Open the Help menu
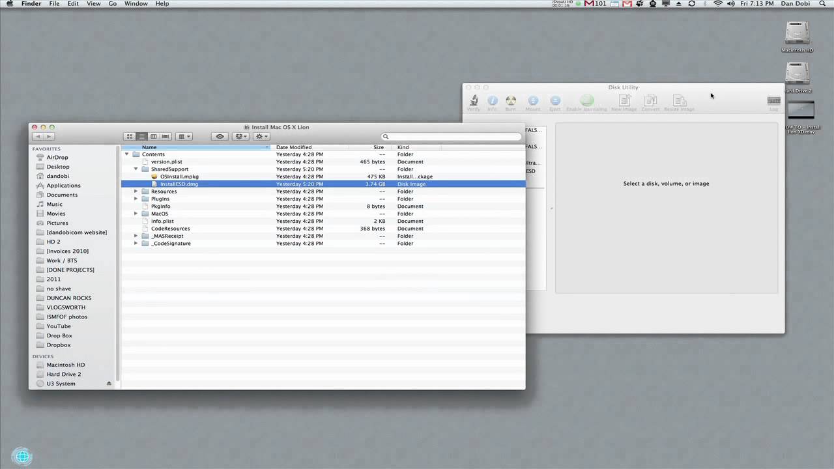Screen dimensions: 834x469 (x=162, y=4)
